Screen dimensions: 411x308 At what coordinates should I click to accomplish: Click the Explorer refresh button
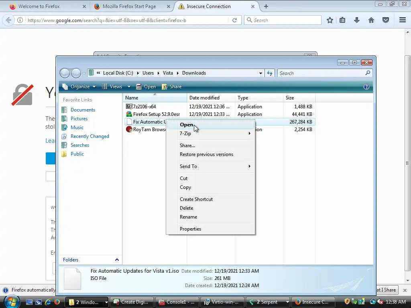(x=270, y=73)
